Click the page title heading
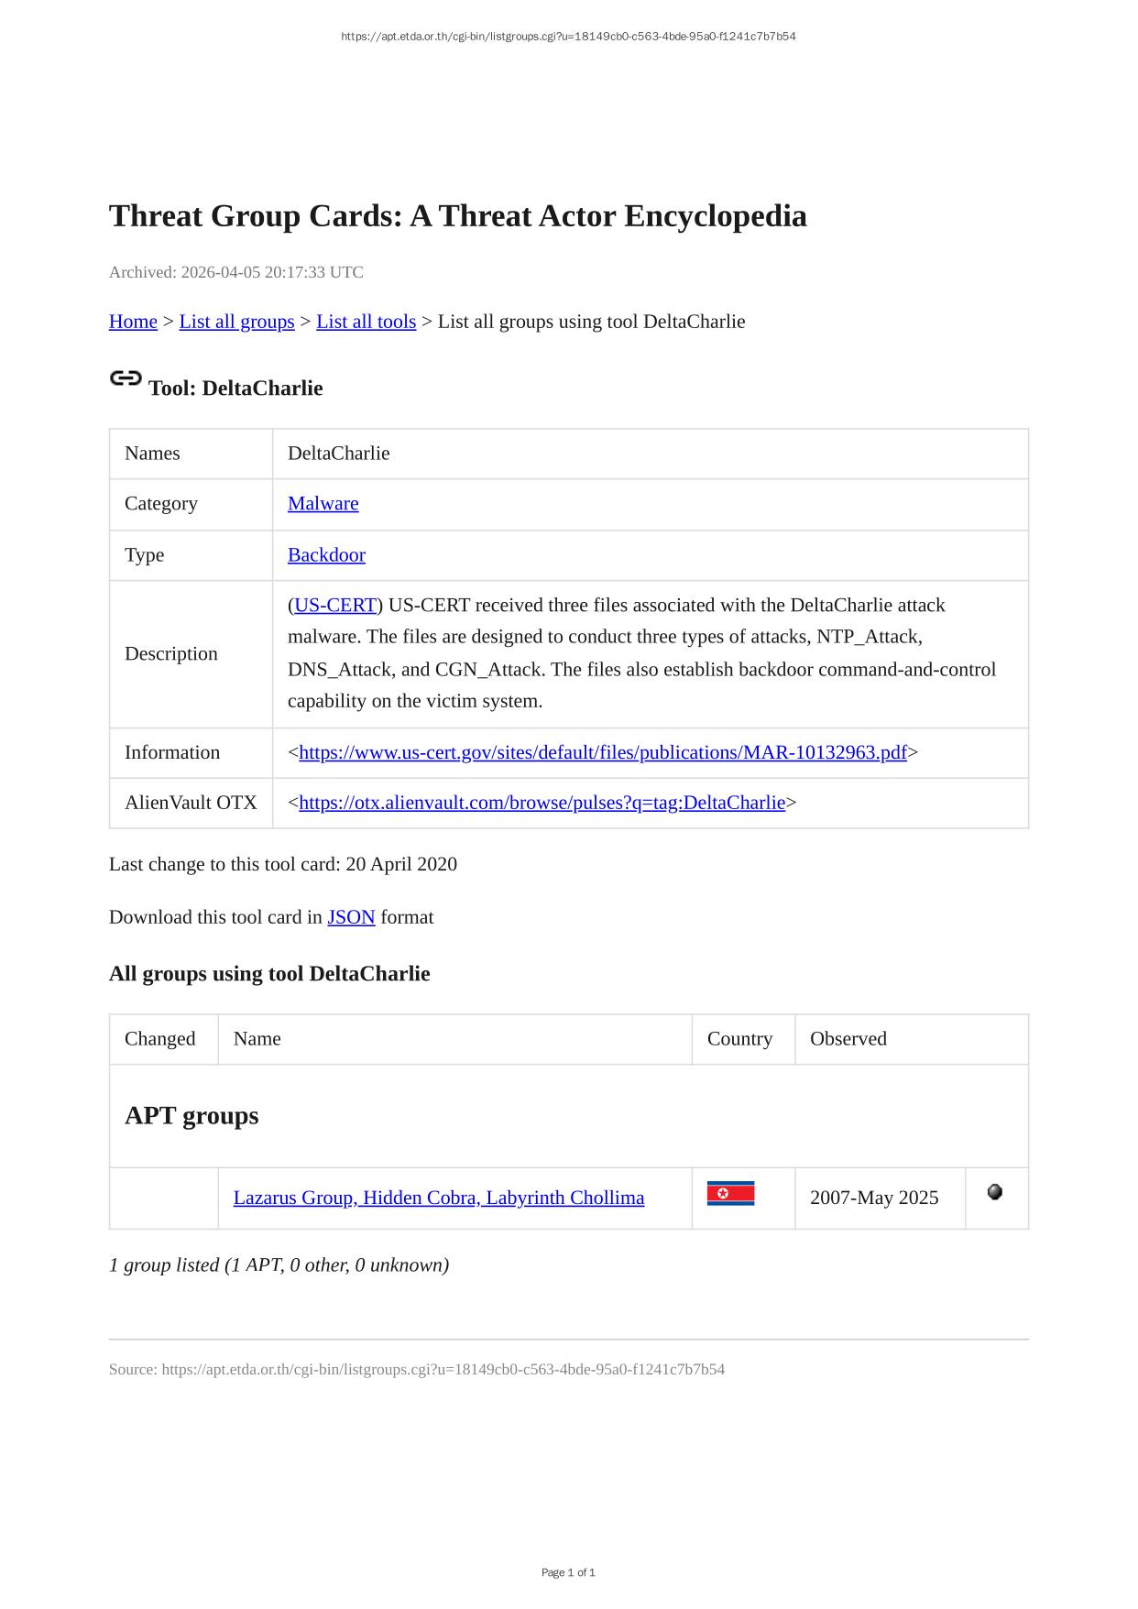The image size is (1138, 1609). coord(457,216)
